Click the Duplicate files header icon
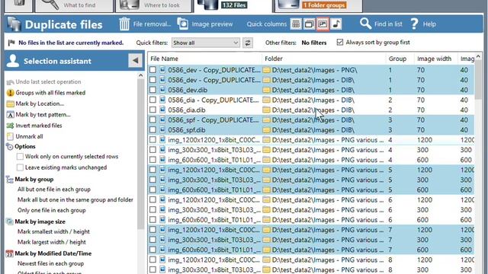Viewport: 488px width, 274px height. pos(14,24)
